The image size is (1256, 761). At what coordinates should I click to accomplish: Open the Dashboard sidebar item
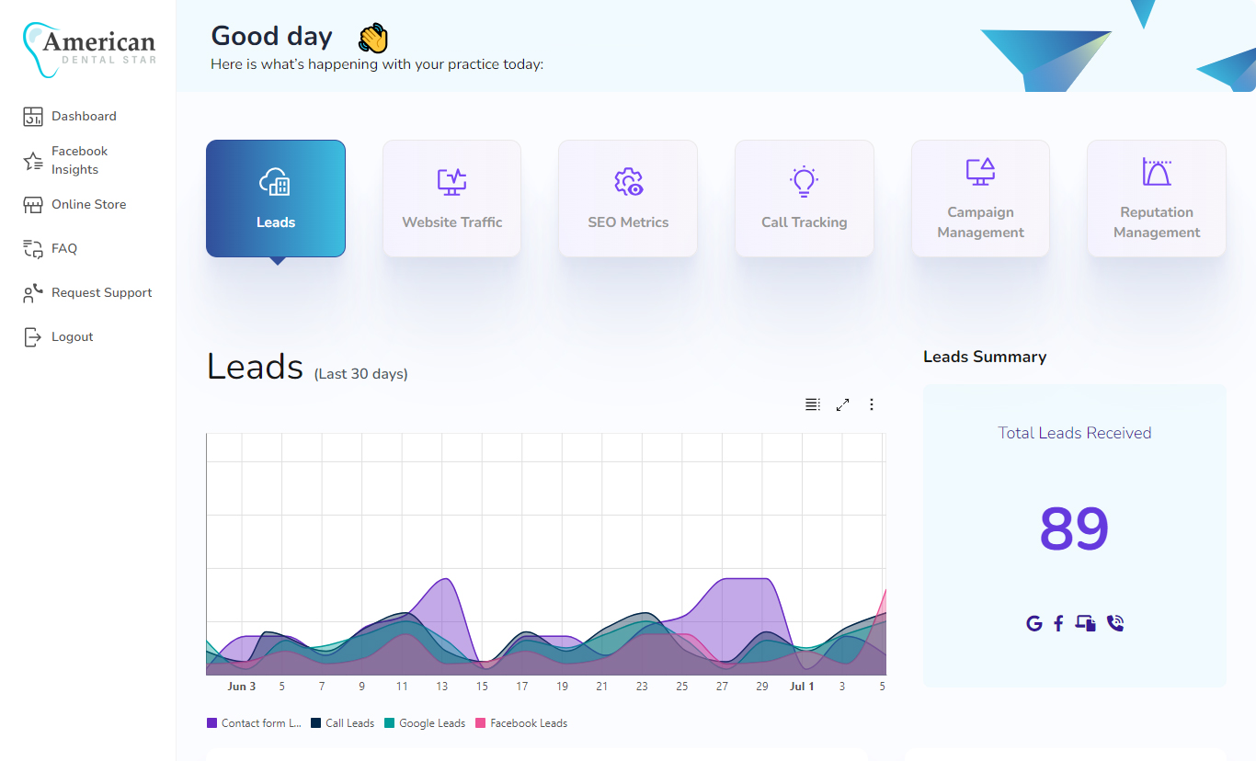[84, 116]
